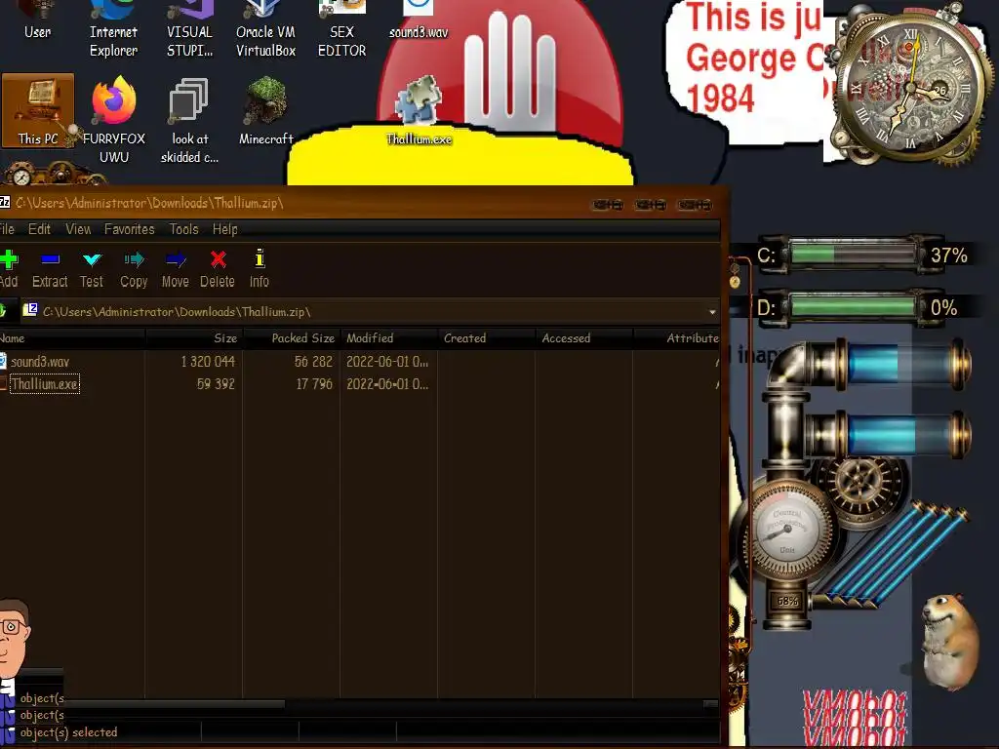Open the look at skidded c... icon
This screenshot has height=749, width=999.
[x=189, y=120]
